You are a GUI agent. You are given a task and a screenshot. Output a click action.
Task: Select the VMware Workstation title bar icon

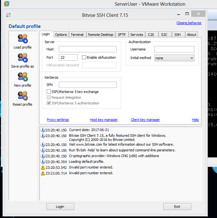[x=7, y=4]
